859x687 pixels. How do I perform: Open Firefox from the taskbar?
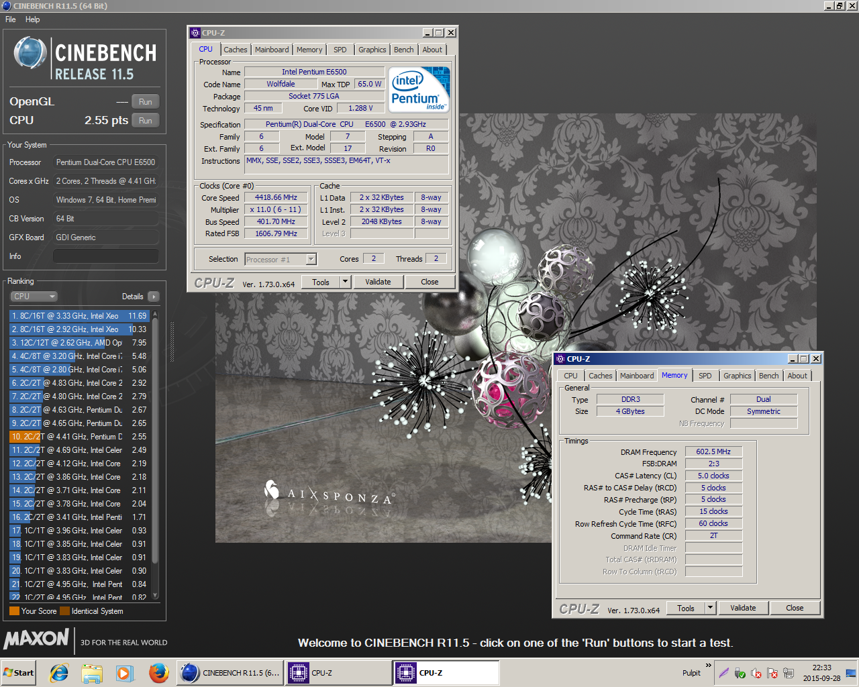click(x=158, y=673)
